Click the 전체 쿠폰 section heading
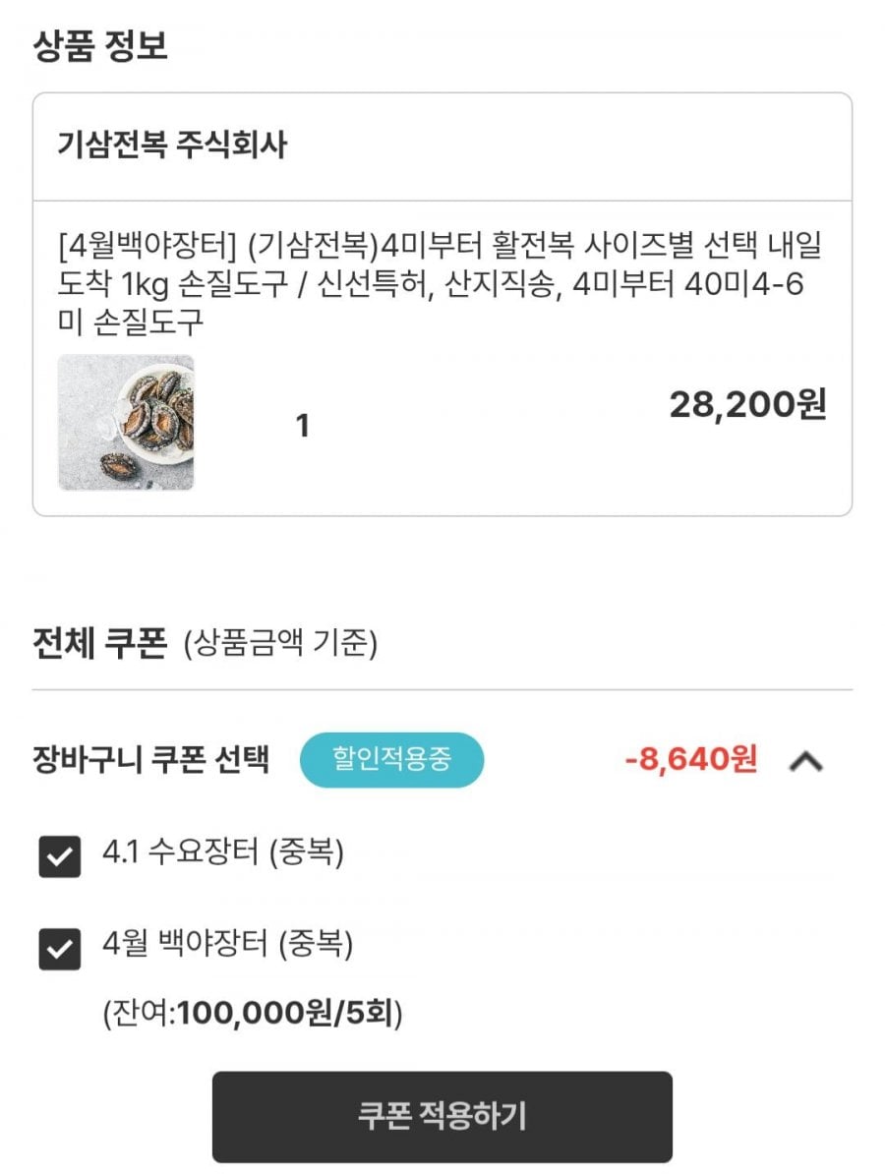885x1174 pixels. pos(99,644)
